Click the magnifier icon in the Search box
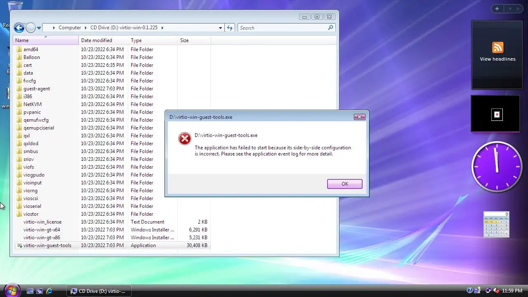This screenshot has width=528, height=297. tap(330, 28)
